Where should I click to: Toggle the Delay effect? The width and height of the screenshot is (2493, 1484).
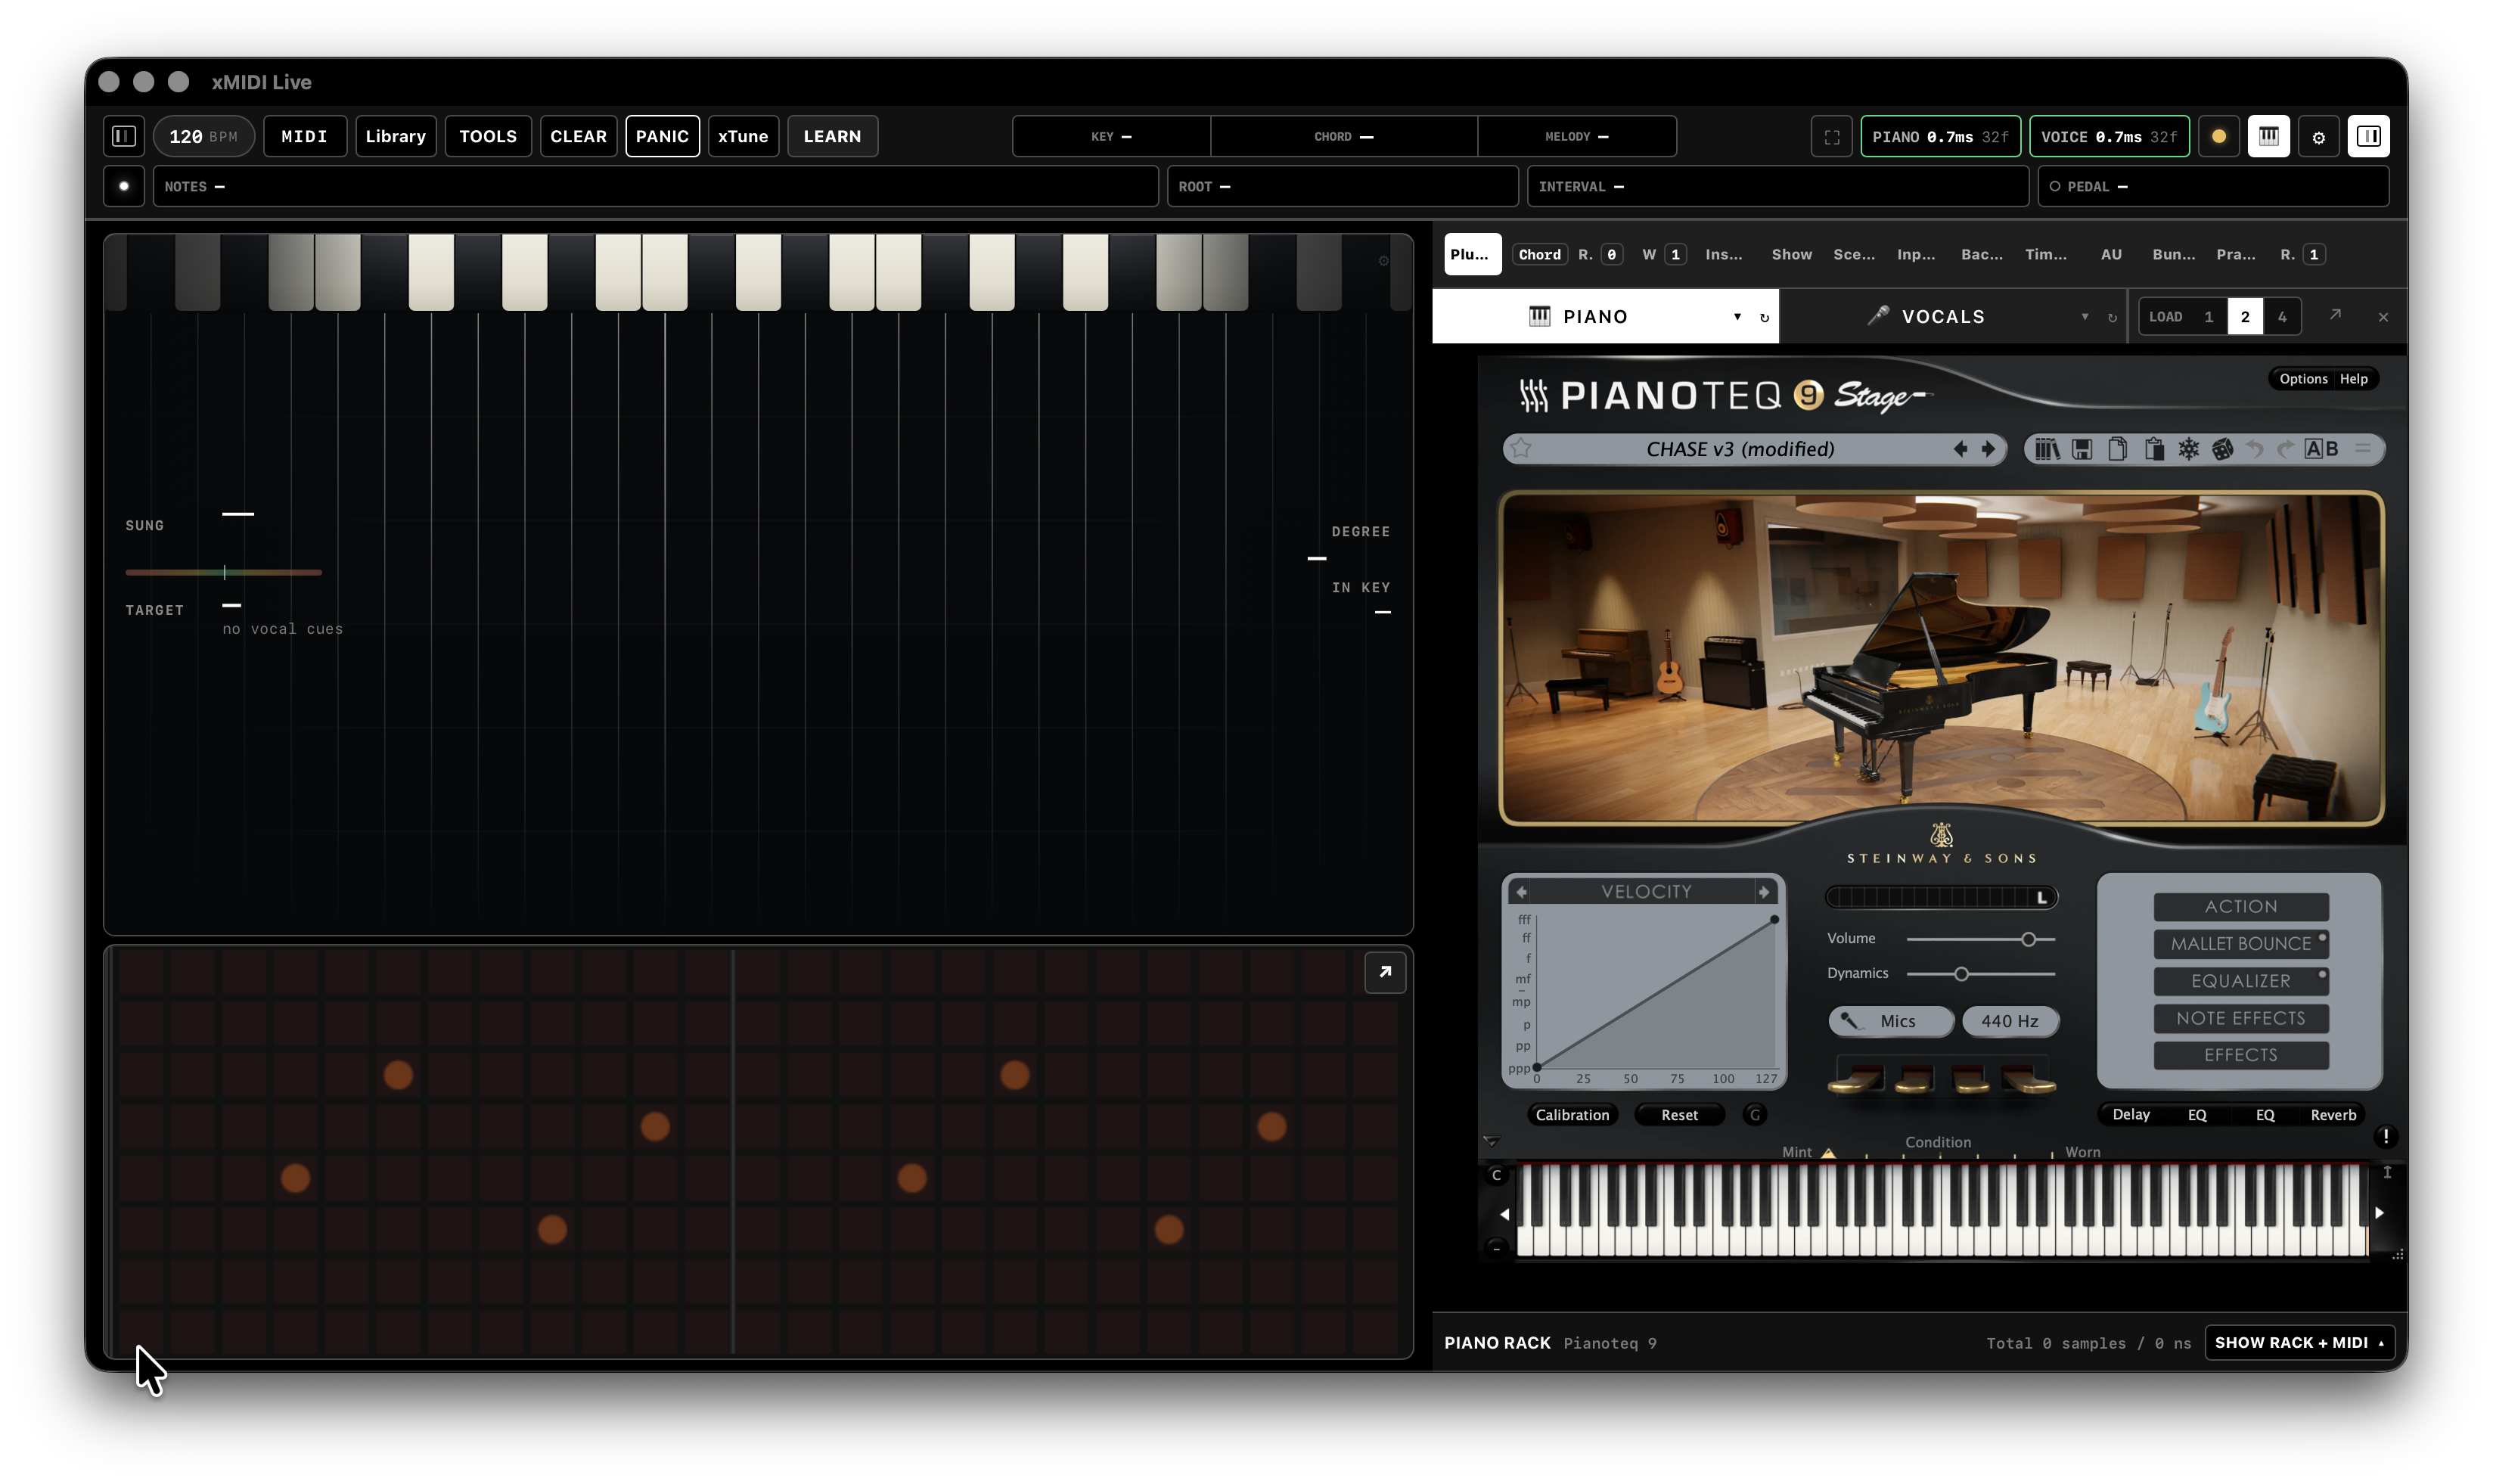pos(2130,1114)
